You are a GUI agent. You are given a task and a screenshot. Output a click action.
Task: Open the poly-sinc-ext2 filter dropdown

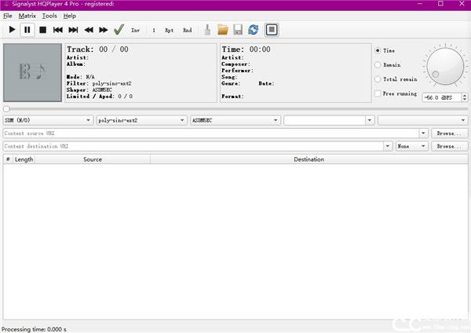click(141, 120)
